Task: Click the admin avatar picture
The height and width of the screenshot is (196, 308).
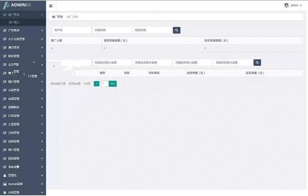Action: point(286,5)
